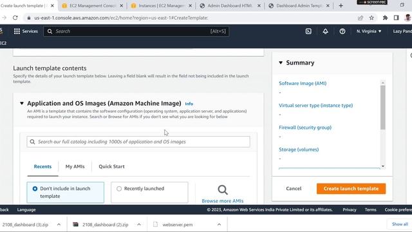Image resolution: width=412 pixels, height=232 pixels.
Task: Click the magnifier in the AMI catalog search
Action: (x=32, y=142)
